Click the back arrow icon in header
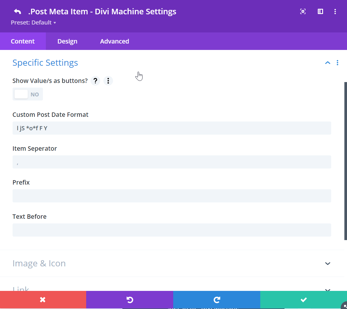The height and width of the screenshot is (309, 347). tap(18, 12)
